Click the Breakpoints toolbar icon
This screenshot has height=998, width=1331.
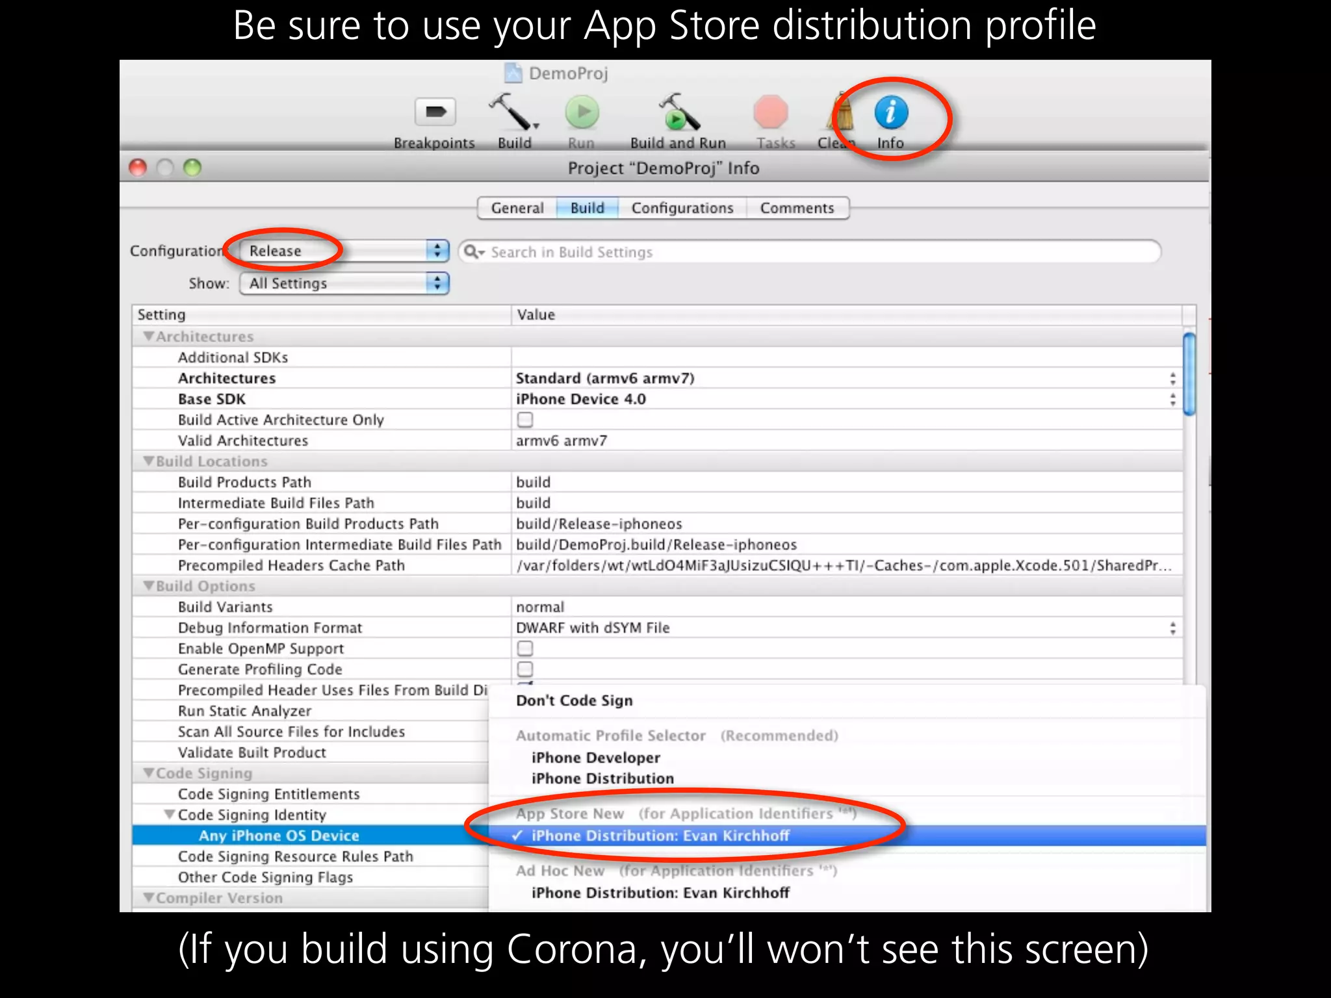point(435,112)
